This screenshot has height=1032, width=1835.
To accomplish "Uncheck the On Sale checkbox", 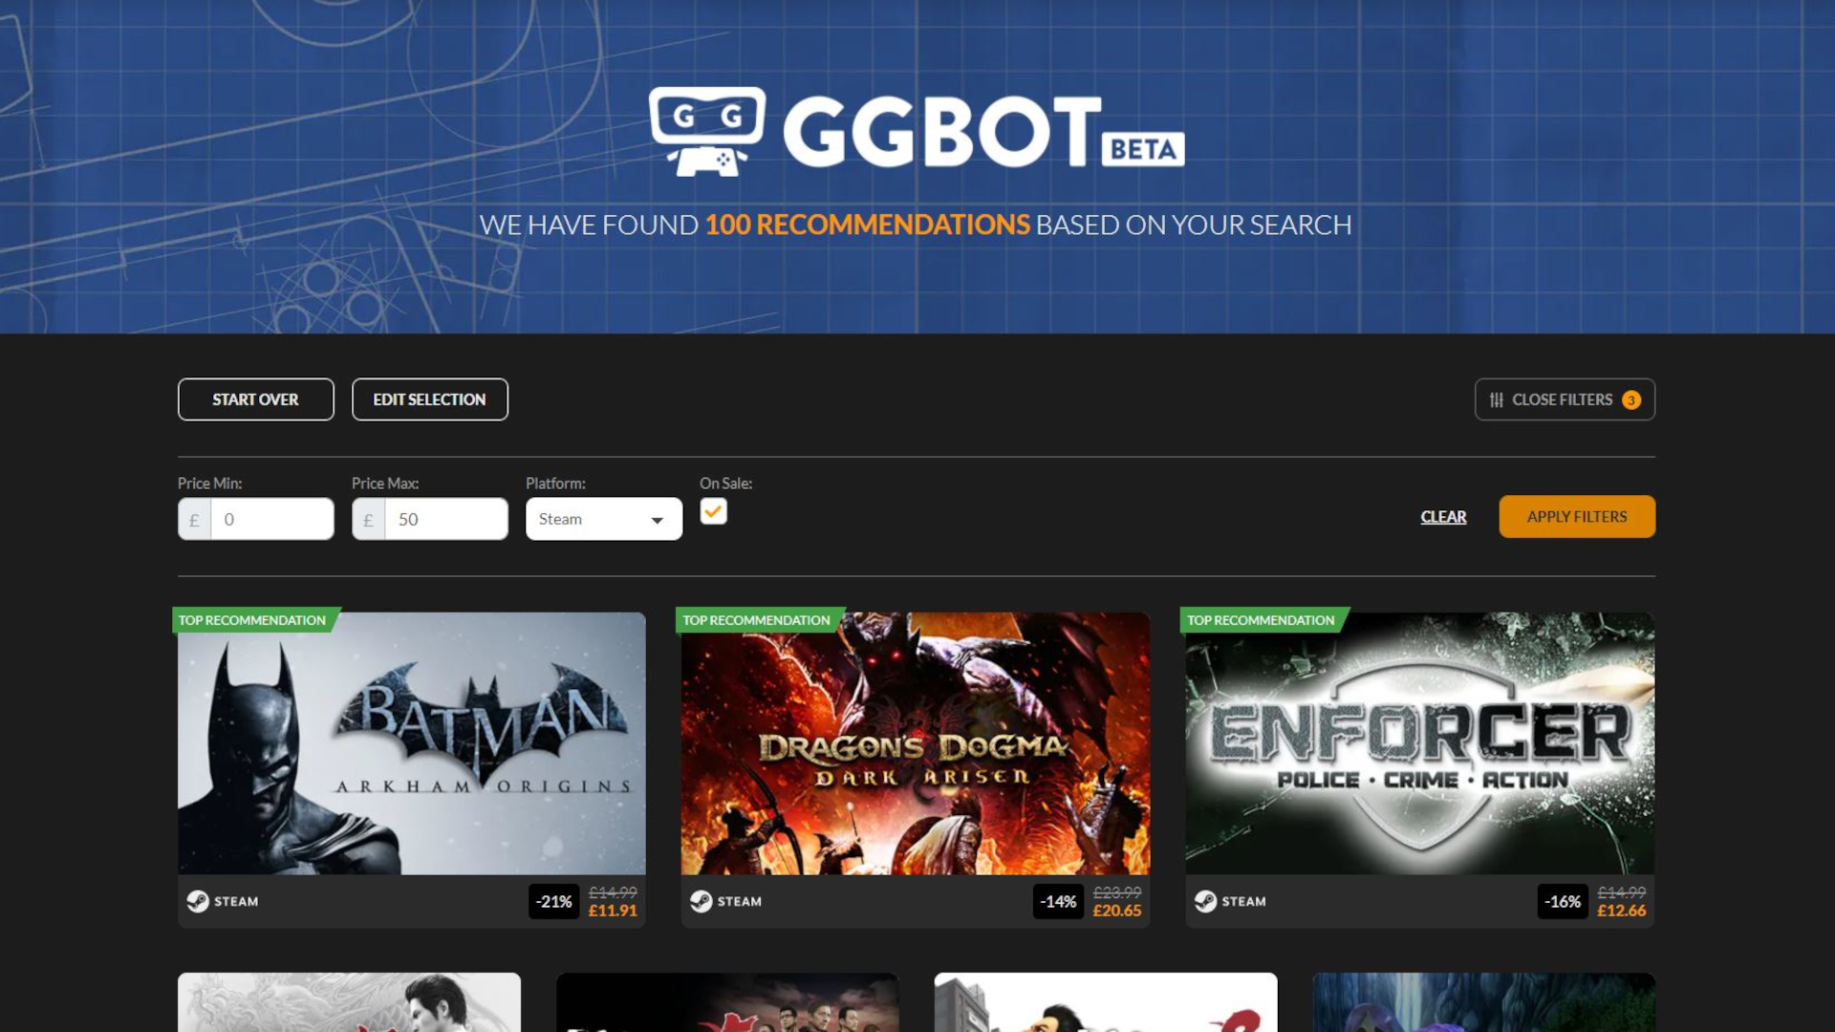I will point(714,511).
